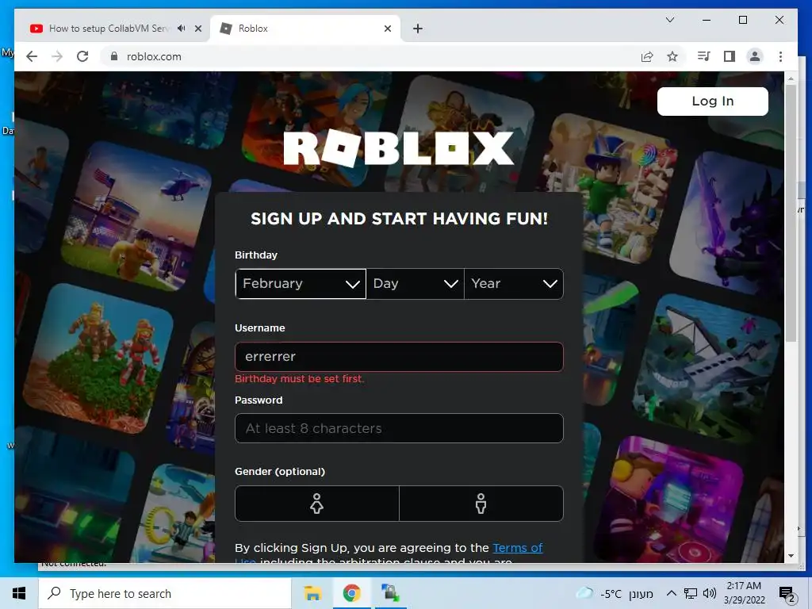812x609 pixels.
Task: Click the Sign Up And Start Having Fun heading
Action: click(x=399, y=219)
